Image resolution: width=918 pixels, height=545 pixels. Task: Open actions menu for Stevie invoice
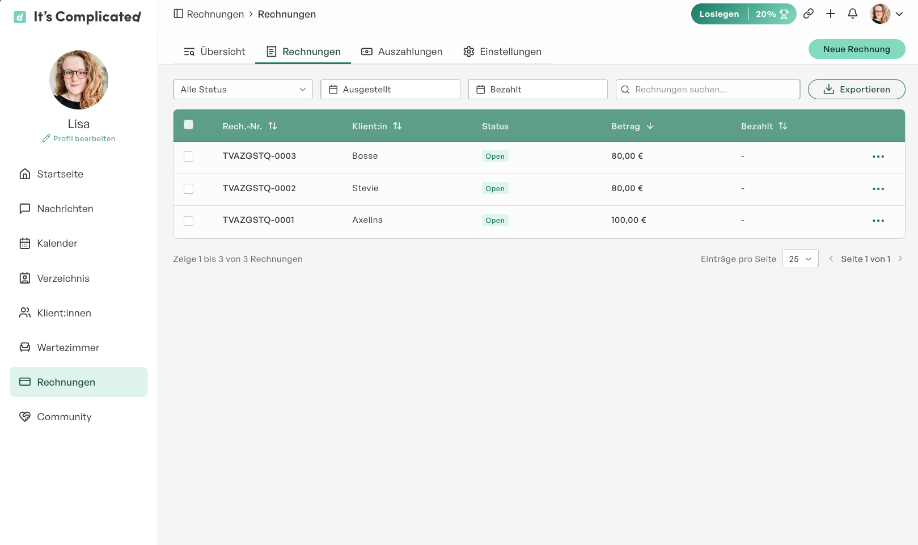878,189
